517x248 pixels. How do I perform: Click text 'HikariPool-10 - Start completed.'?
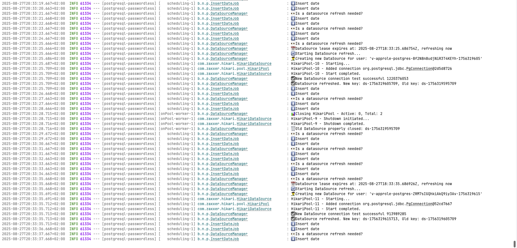326,73
